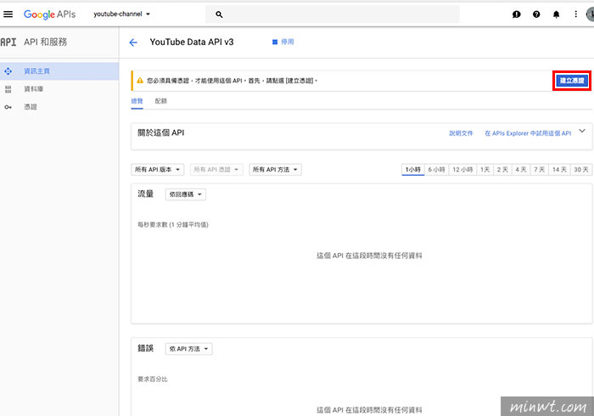The image size is (594, 416).
Task: Switch to the 配額 quota tab
Action: click(x=161, y=101)
